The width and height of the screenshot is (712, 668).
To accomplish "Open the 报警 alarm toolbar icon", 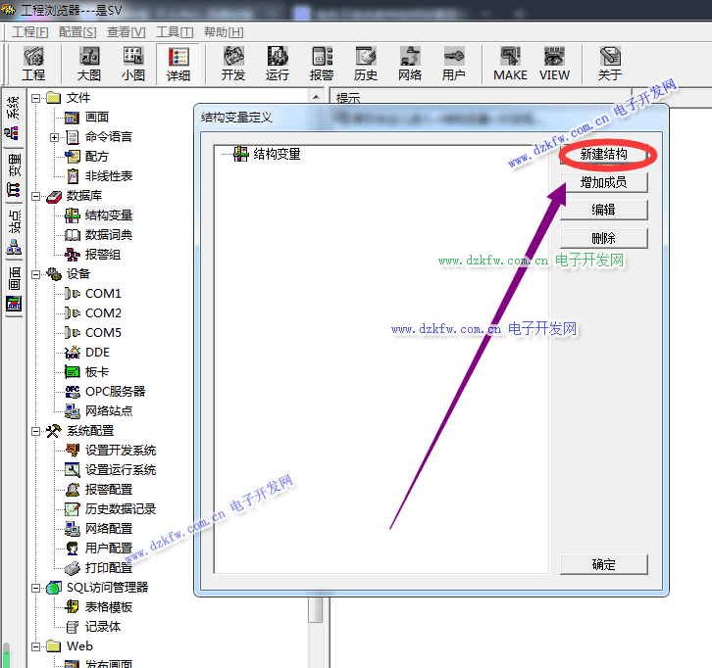I will coord(322,64).
